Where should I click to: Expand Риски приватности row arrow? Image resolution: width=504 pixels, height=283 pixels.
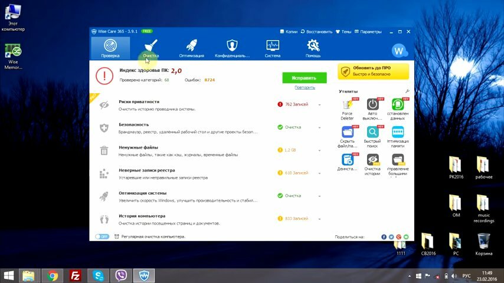click(x=319, y=105)
